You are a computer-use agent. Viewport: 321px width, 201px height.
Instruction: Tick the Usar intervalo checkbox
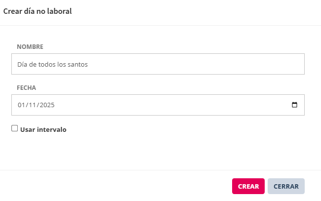(x=15, y=128)
